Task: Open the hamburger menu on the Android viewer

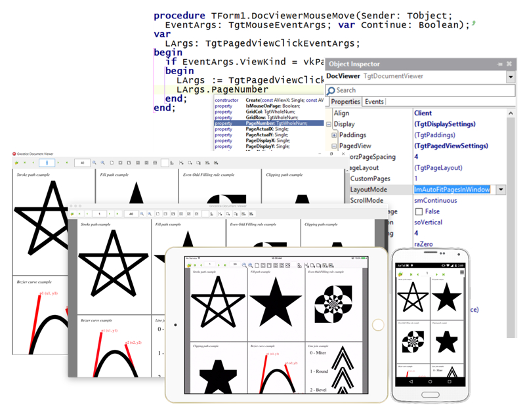Action: 462,272
